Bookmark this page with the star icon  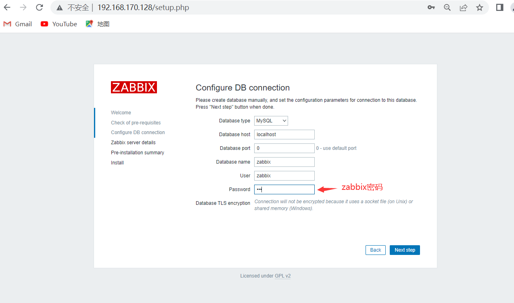[x=479, y=7]
